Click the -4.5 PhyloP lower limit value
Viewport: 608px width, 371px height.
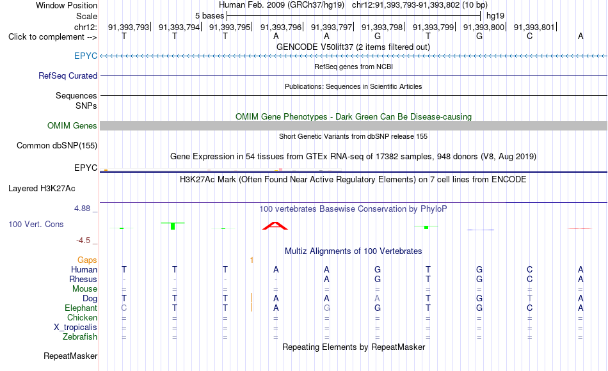(83, 241)
